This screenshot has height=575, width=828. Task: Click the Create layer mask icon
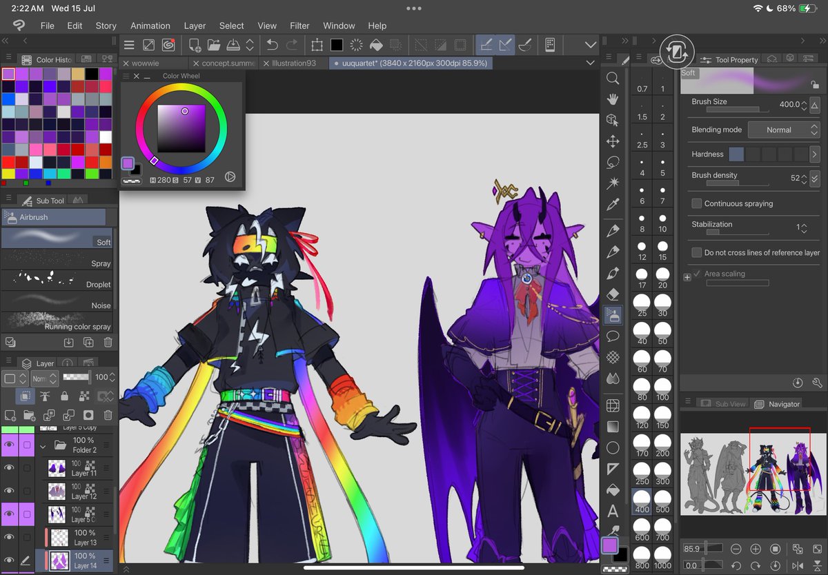tap(88, 415)
